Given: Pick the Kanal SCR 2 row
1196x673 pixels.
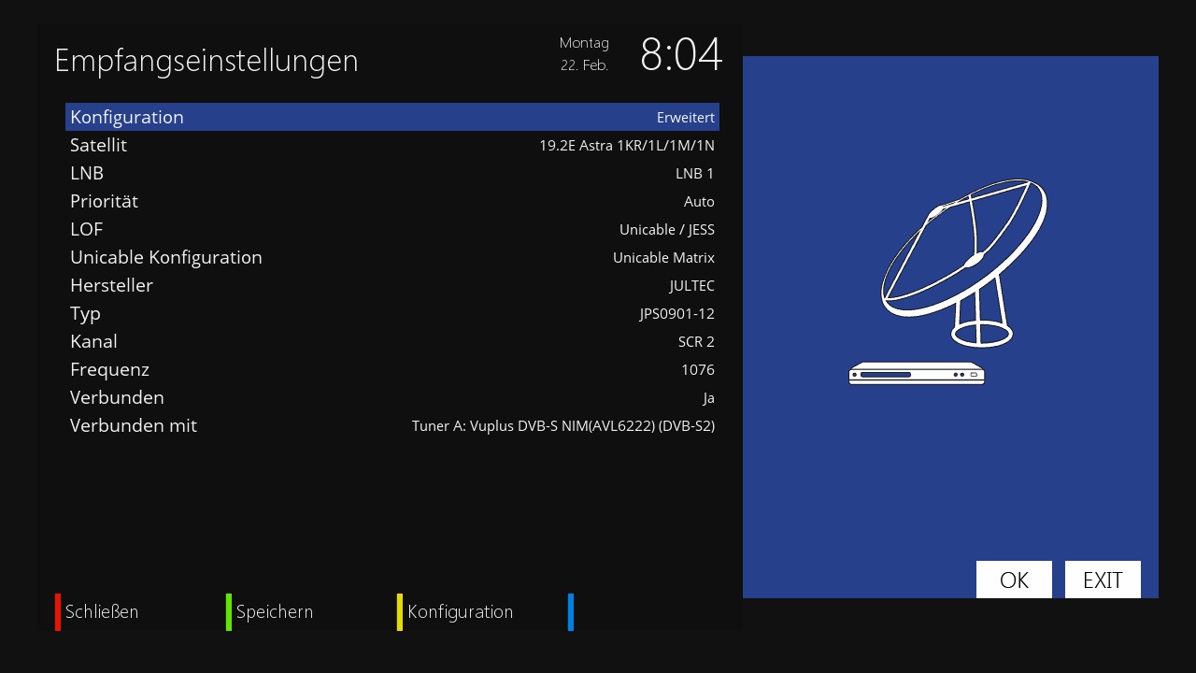Looking at the screenshot, I should [x=392, y=341].
